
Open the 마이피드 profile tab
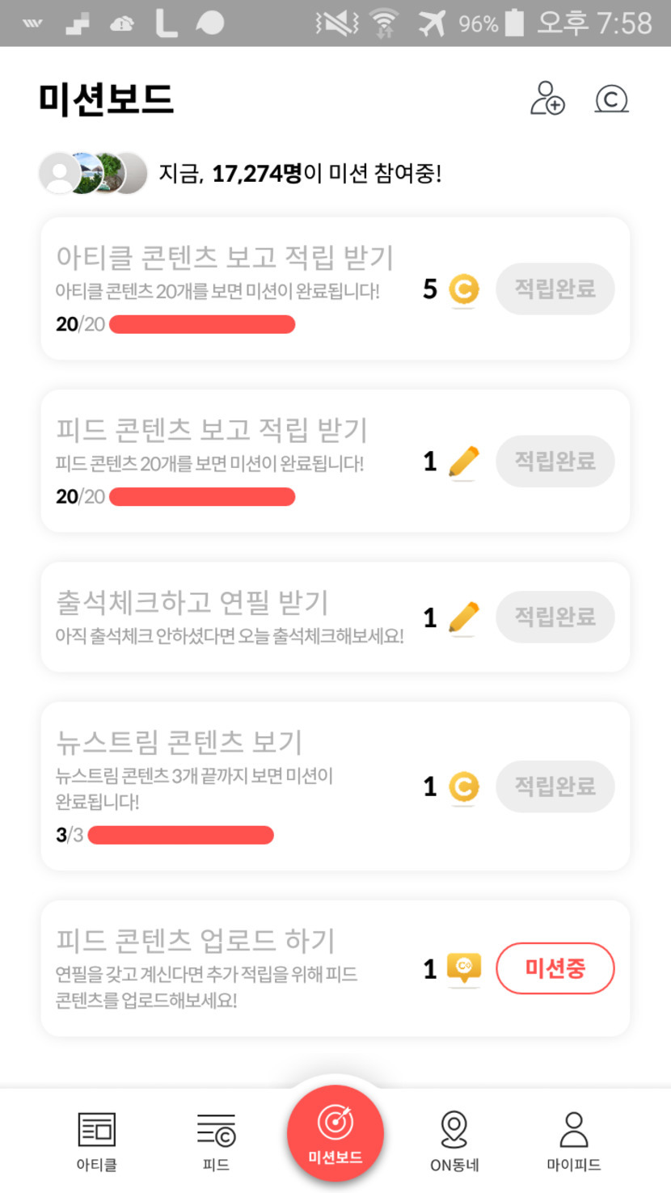tap(573, 1141)
